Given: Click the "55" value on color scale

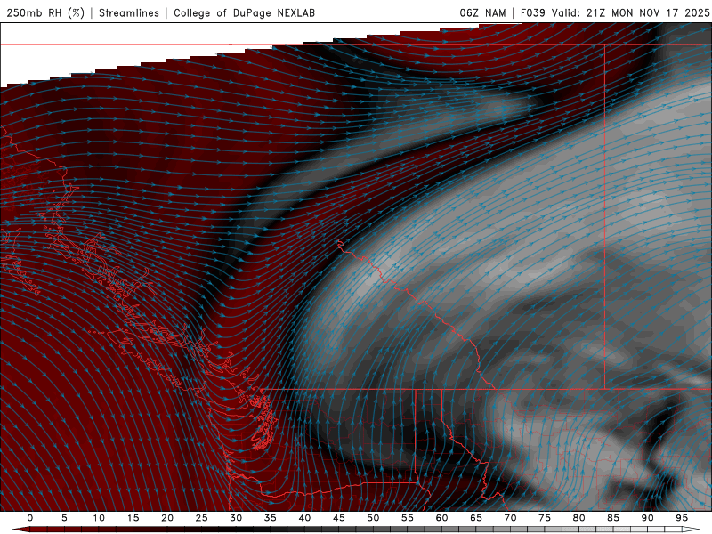Looking at the screenshot, I should coord(408,518).
